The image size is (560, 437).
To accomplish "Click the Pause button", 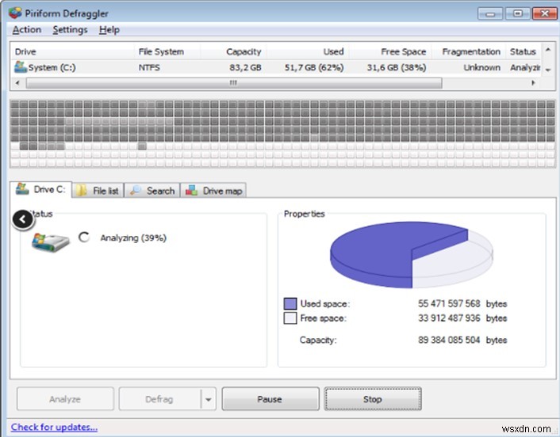I will 270,399.
